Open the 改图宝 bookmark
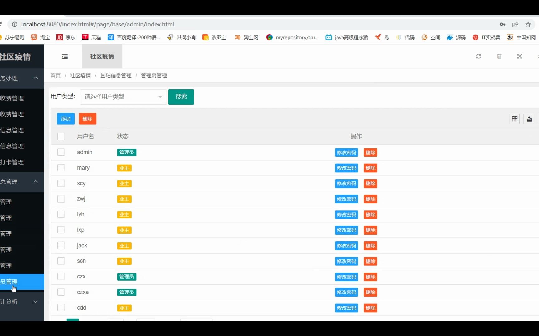This screenshot has height=336, width=539. [x=214, y=37]
